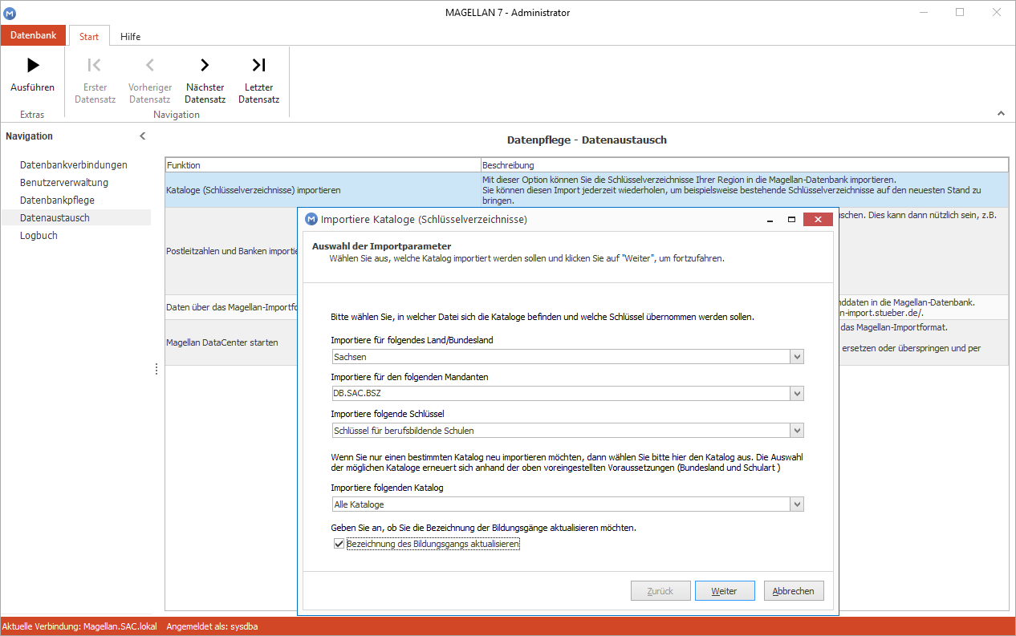Collapse the Navigation pane arrow
The width and height of the screenshot is (1016, 636).
coord(143,136)
